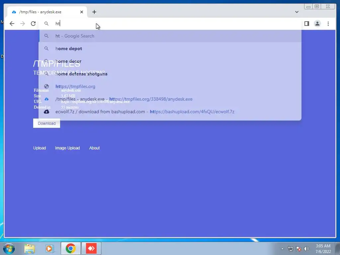Select the https://tmpfiles.org suggestion
Image resolution: width=340 pixels, height=255 pixels.
tap(170, 86)
